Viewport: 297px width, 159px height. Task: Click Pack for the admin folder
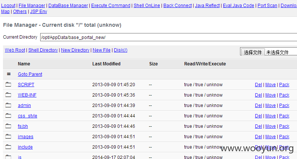[284, 105]
